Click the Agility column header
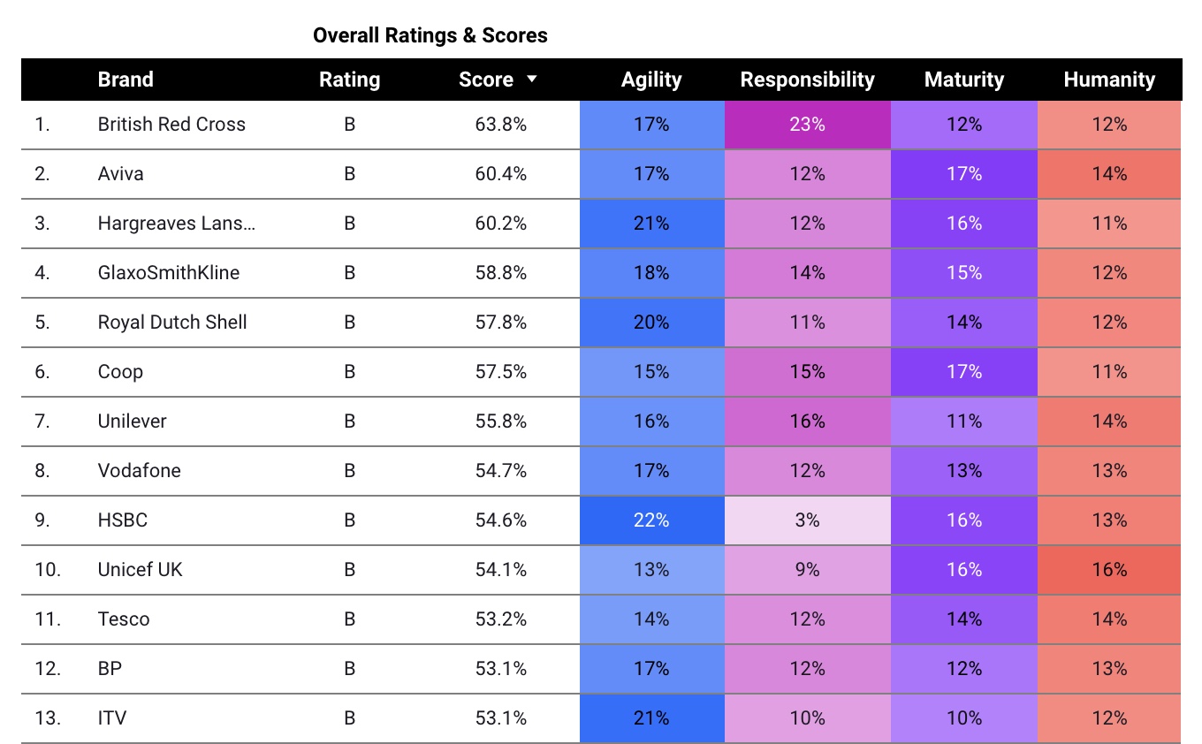 click(x=651, y=80)
